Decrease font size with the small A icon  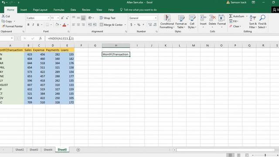point(67,18)
